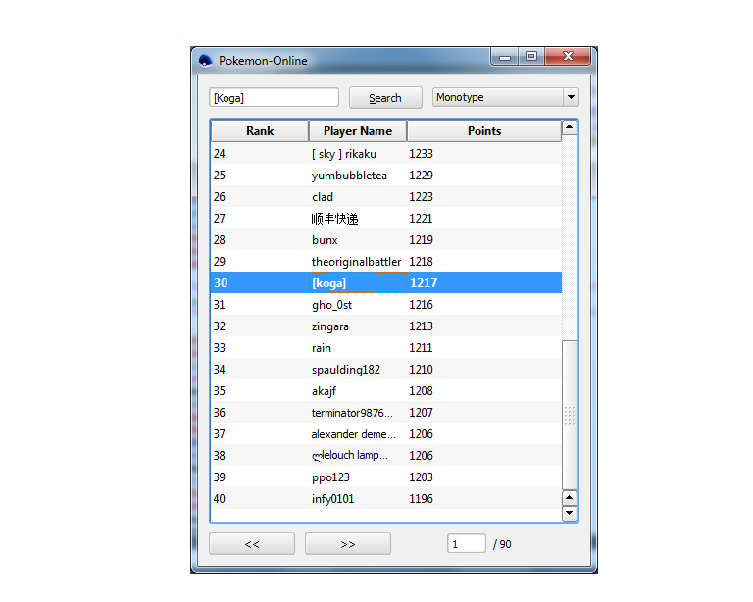Viewport: 753px width, 602px height.
Task: Go to next page with >> button
Action: tap(348, 544)
